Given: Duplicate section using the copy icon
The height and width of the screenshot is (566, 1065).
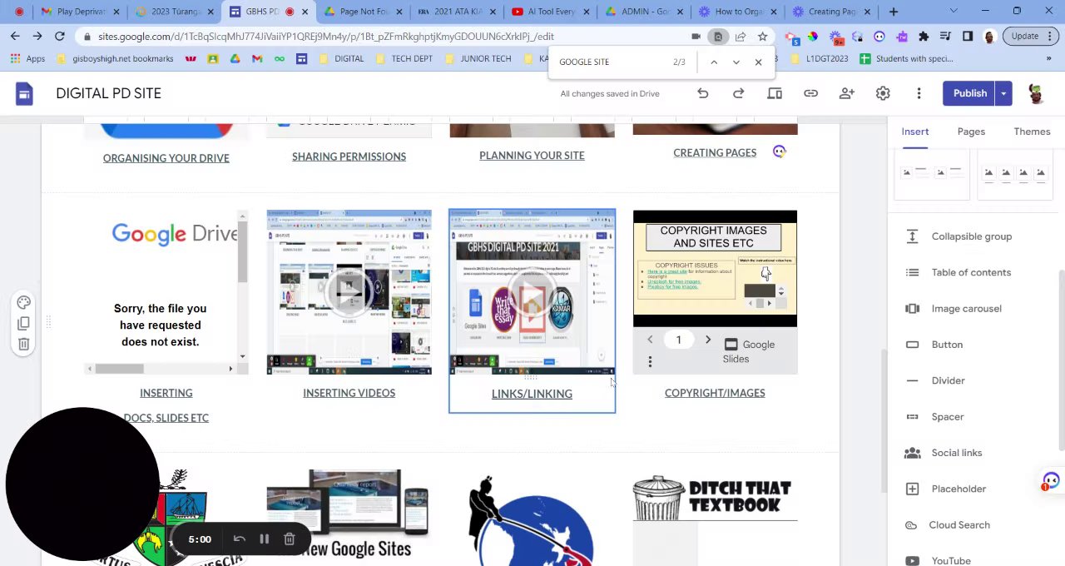Looking at the screenshot, I should pos(23,323).
